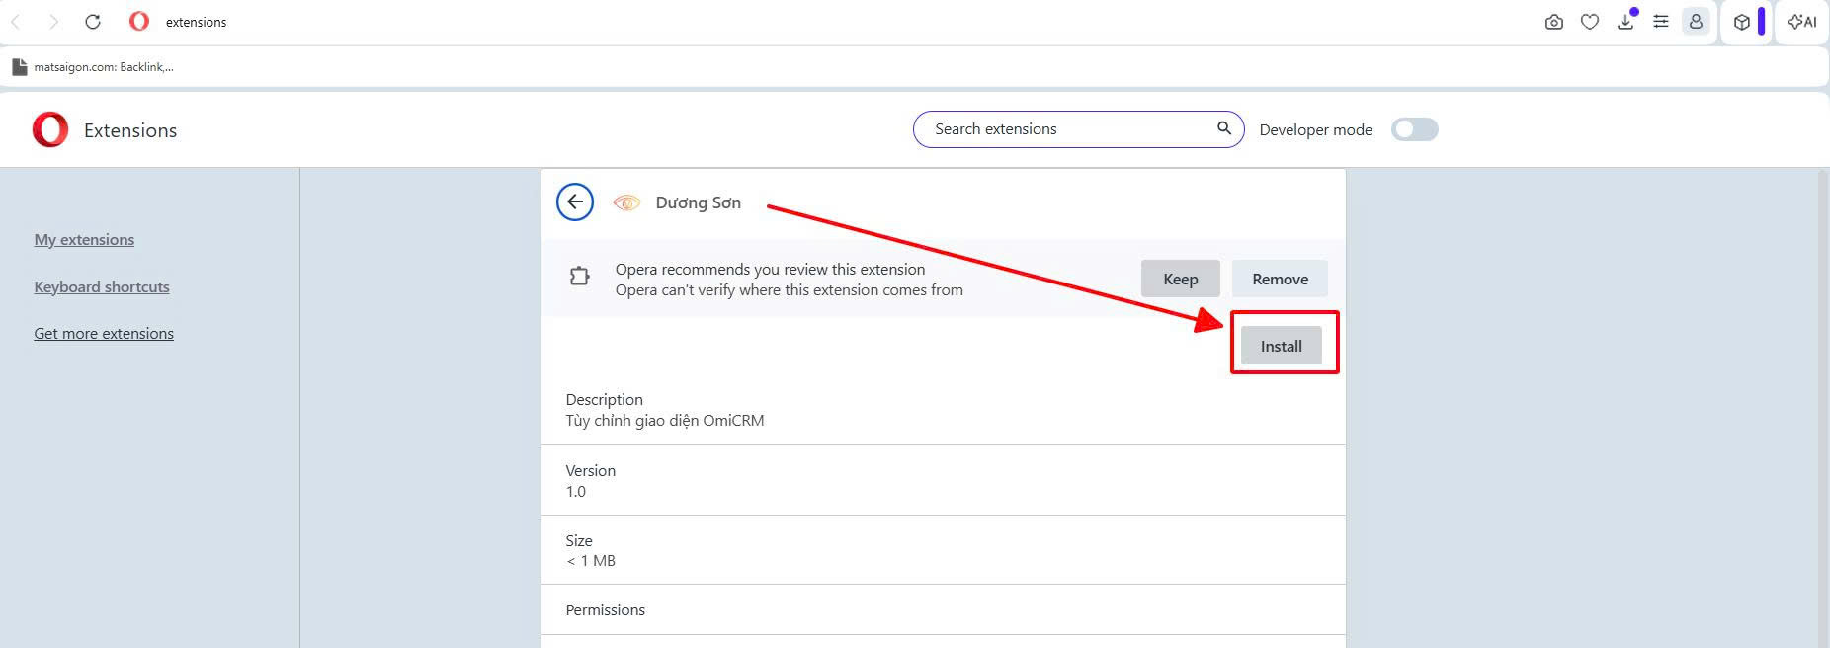This screenshot has width=1830, height=648.
Task: Click the 'Developer mode' label
Action: click(x=1316, y=129)
